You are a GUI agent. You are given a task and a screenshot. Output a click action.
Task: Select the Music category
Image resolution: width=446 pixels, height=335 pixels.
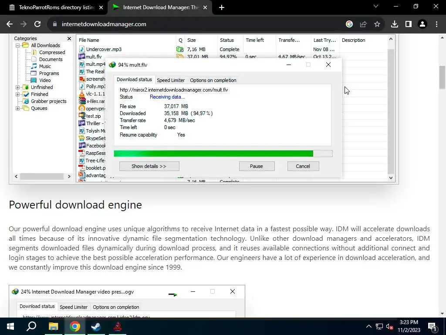point(45,66)
